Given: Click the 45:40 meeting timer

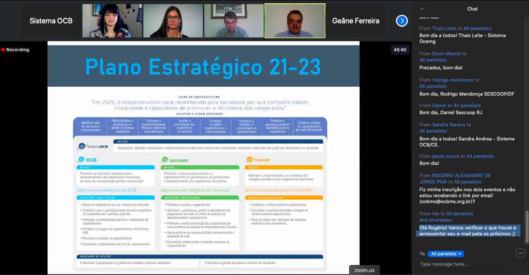Looking at the screenshot, I should pyautogui.click(x=400, y=50).
